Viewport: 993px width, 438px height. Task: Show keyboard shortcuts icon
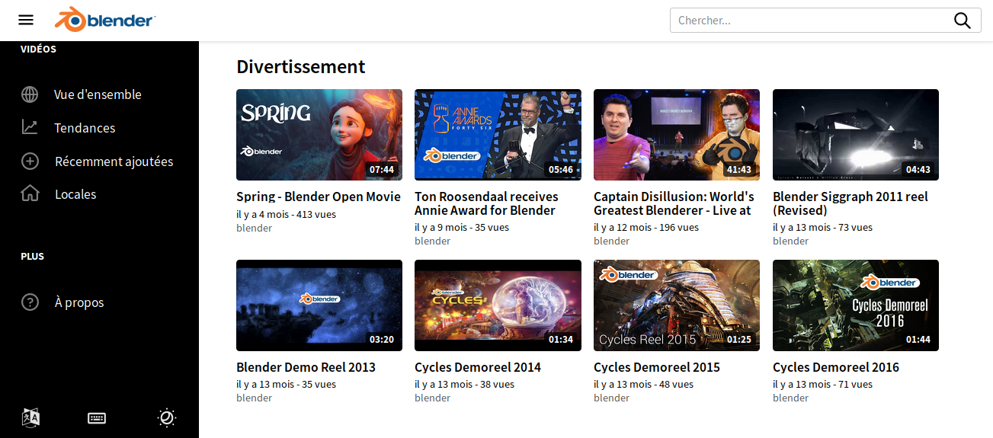[x=97, y=417]
